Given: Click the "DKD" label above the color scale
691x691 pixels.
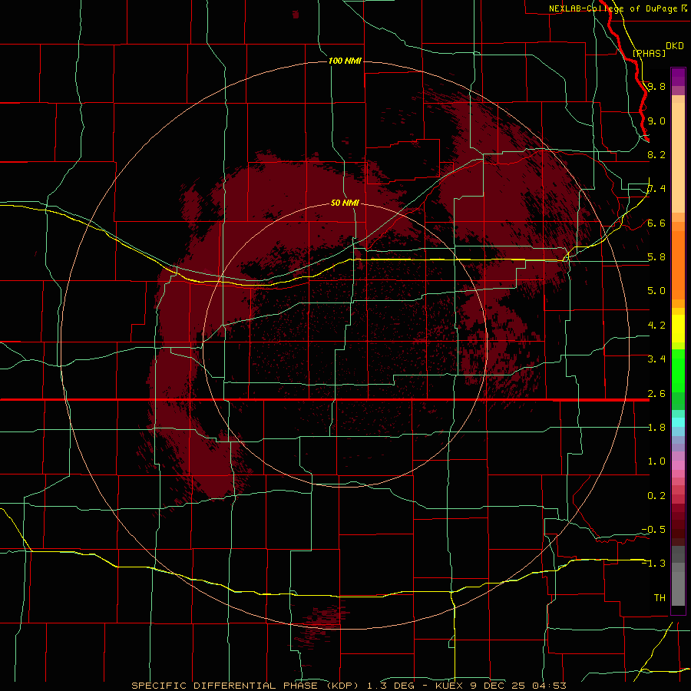Looking at the screenshot, I should click(675, 46).
